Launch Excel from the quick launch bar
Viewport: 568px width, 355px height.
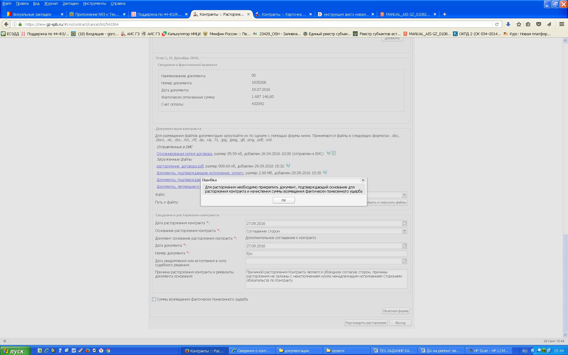(40, 351)
